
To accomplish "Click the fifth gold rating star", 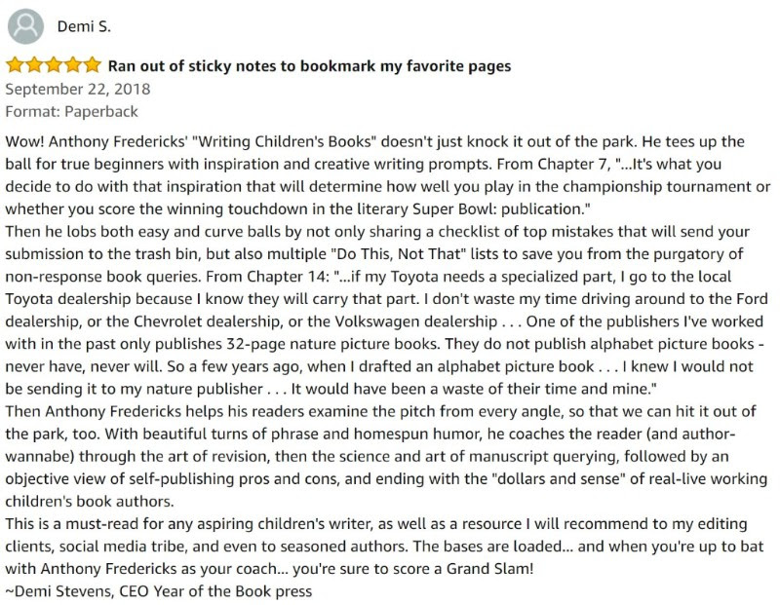I will [x=92, y=65].
